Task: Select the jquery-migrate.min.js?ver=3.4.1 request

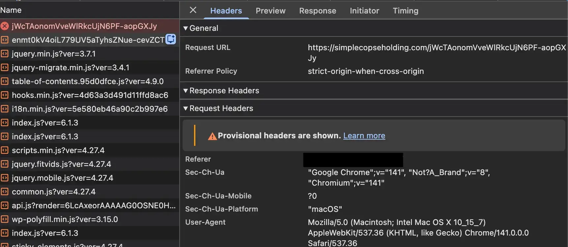Action: [90, 67]
